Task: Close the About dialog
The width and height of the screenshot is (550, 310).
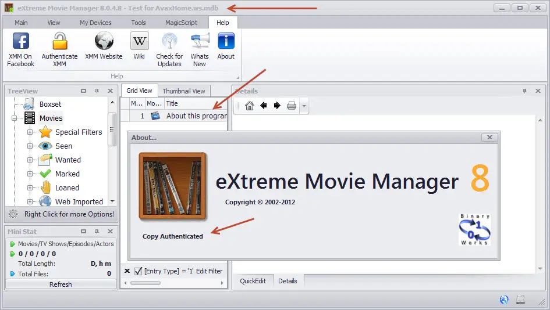Action: (489, 138)
